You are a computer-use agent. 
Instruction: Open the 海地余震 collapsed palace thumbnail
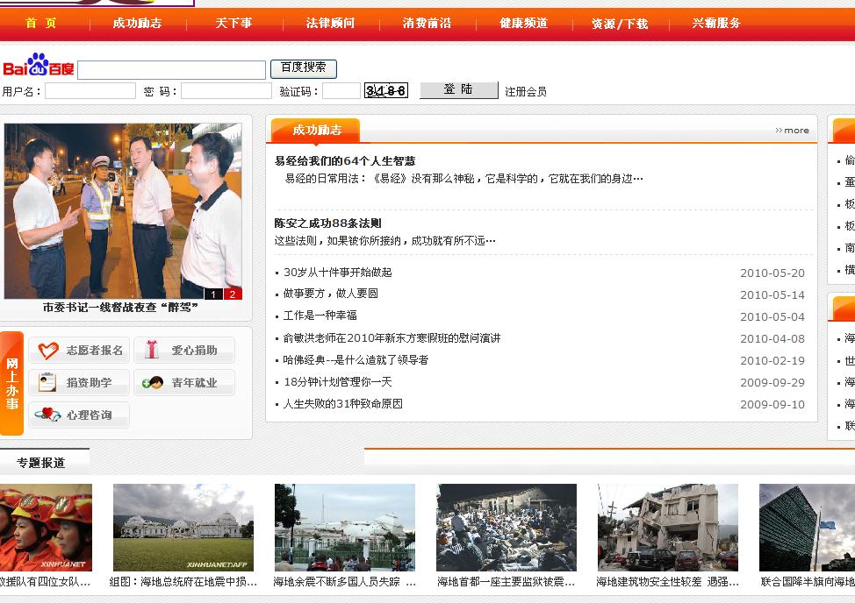345,528
